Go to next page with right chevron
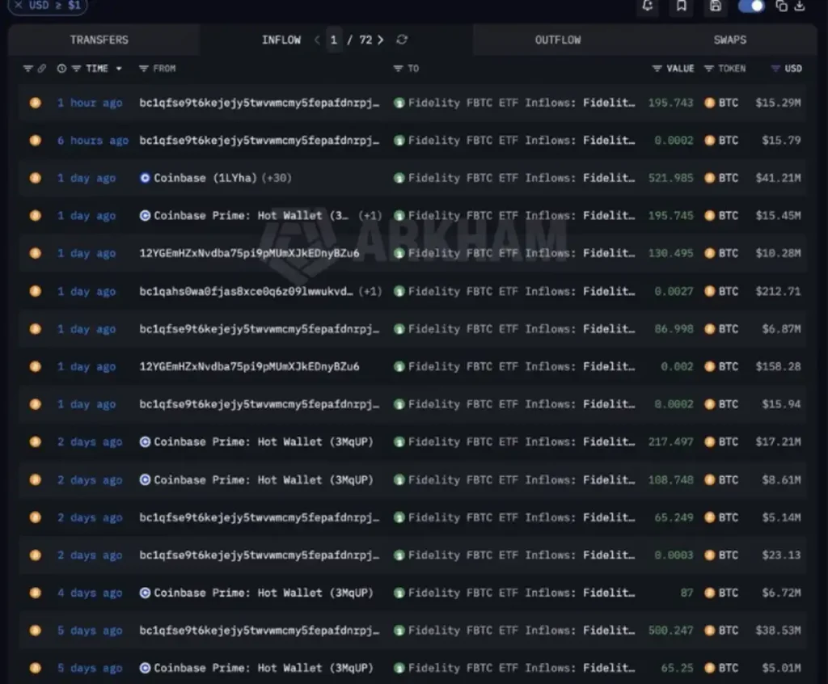 coord(381,40)
